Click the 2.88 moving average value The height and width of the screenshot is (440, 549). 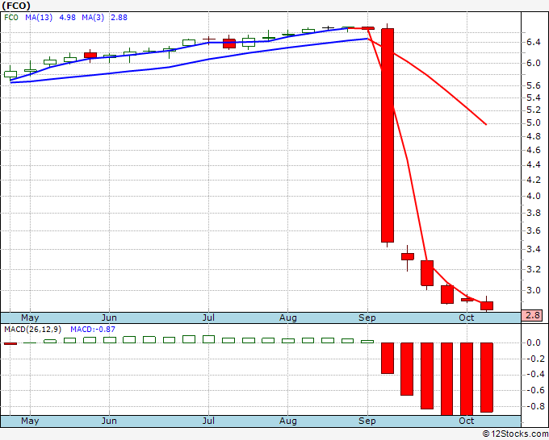pos(119,17)
